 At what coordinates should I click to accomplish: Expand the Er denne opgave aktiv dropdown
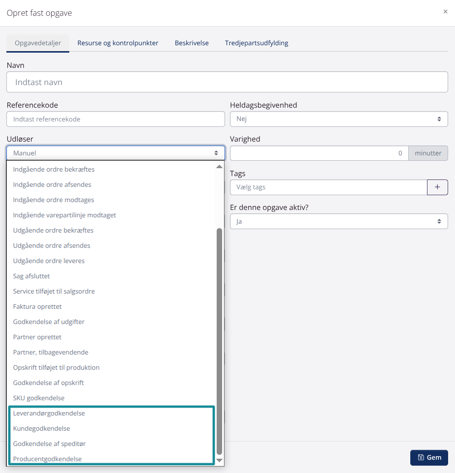point(339,221)
